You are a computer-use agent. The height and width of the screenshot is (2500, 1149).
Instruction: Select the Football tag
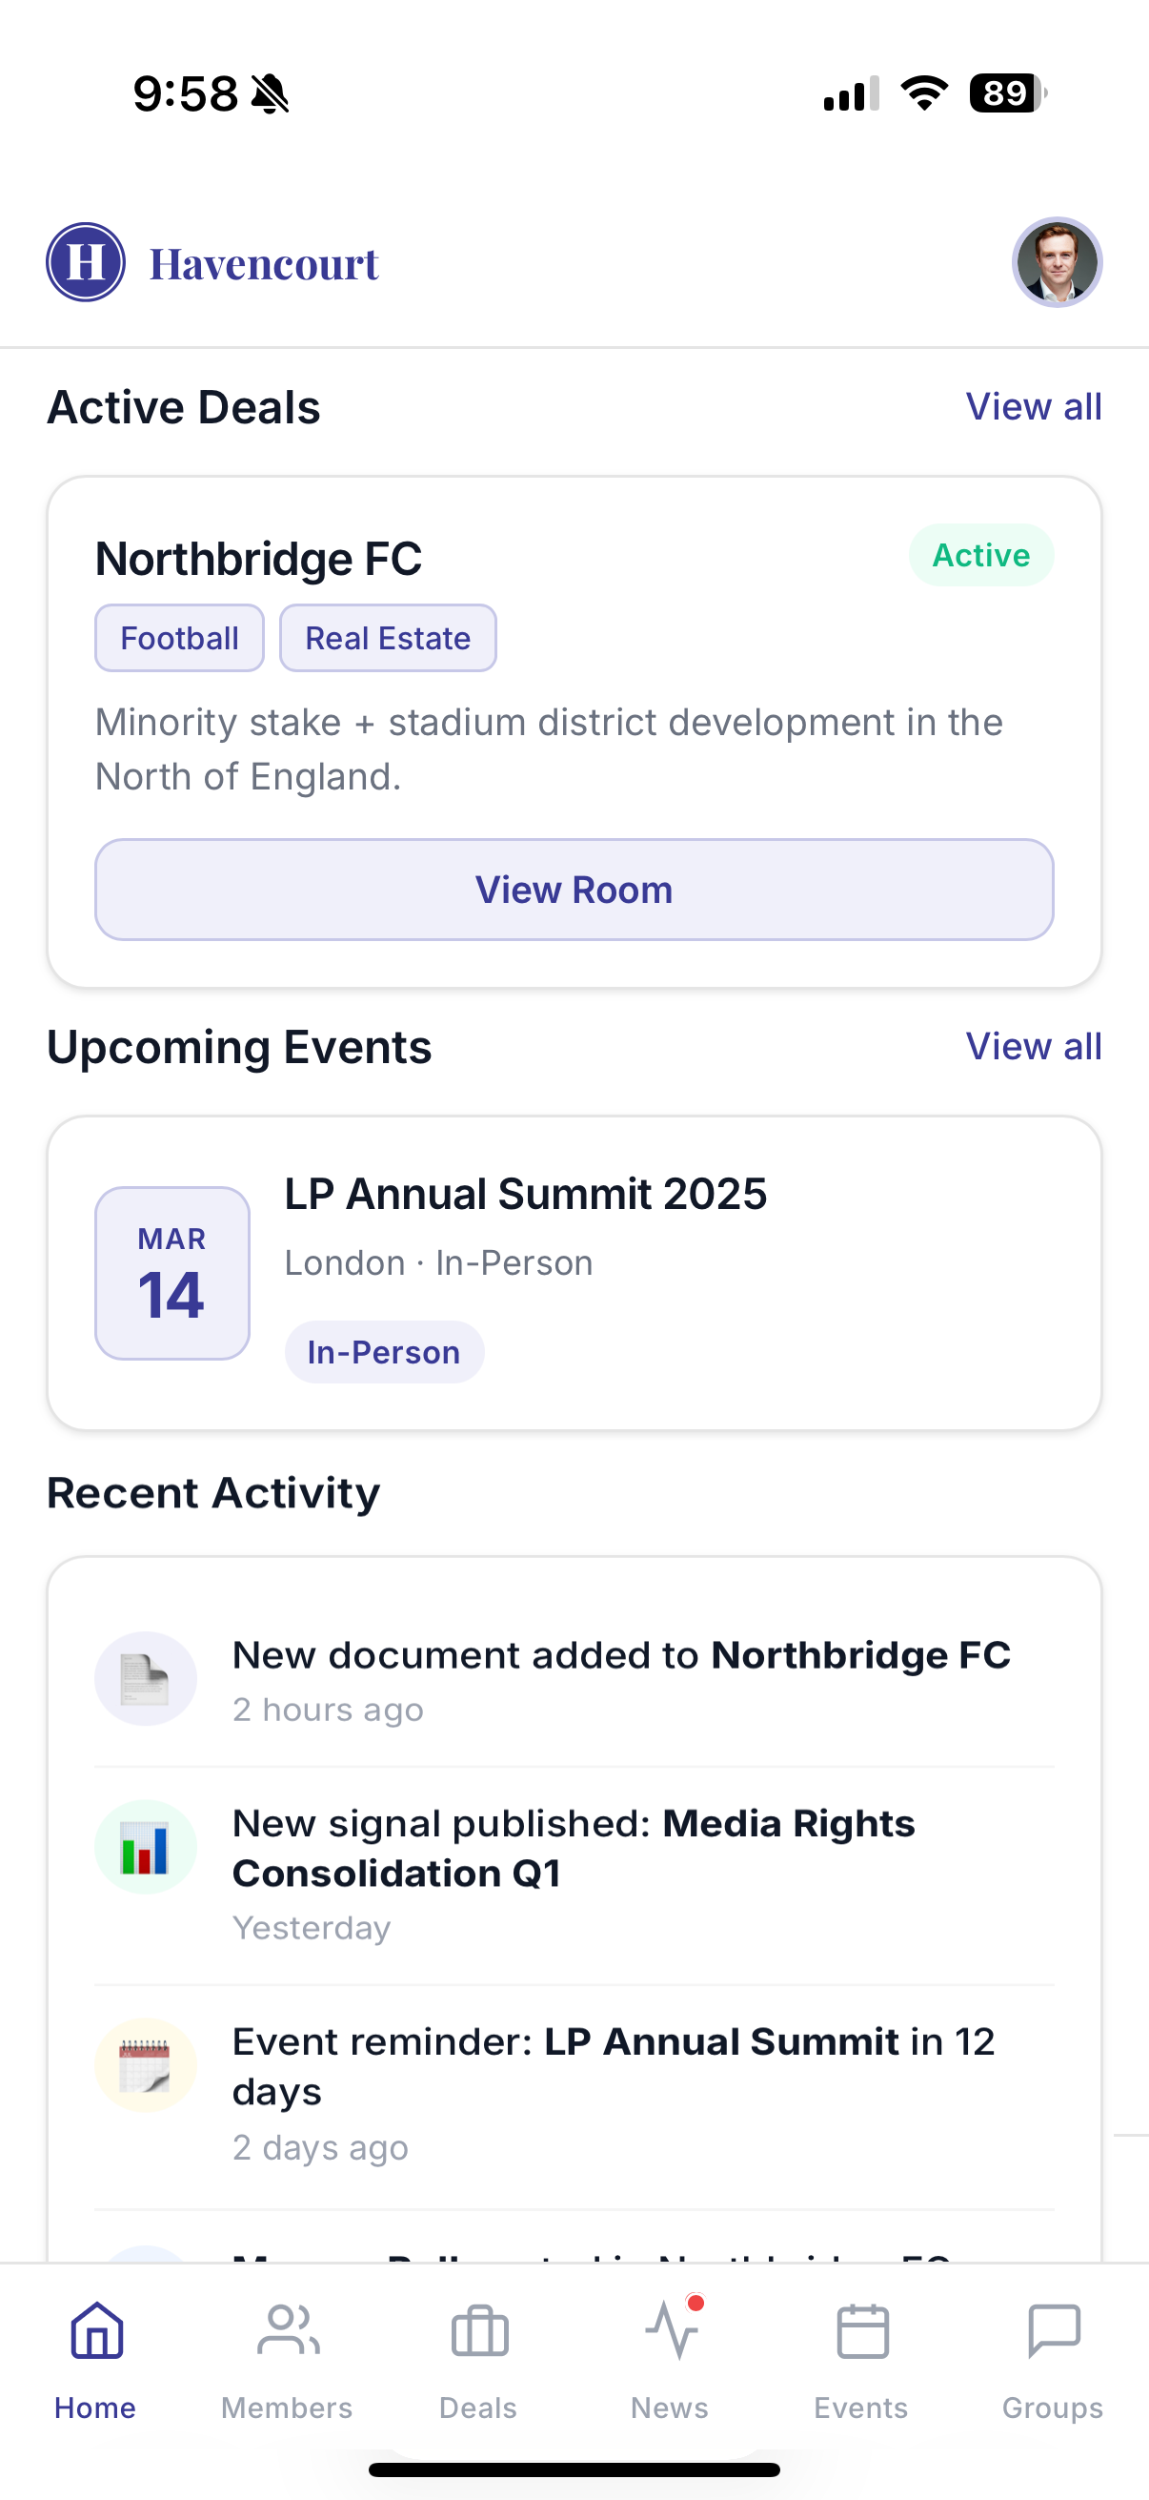pos(179,639)
